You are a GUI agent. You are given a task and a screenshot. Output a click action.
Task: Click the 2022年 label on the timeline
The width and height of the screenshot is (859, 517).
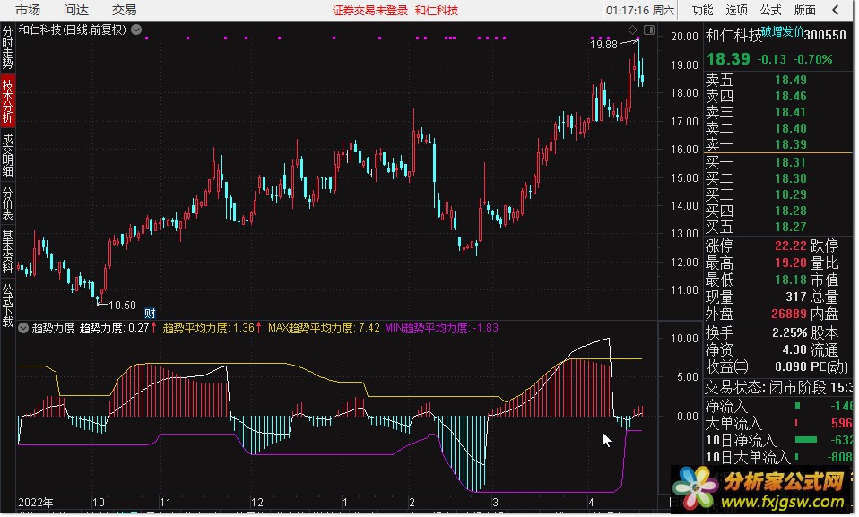pyautogui.click(x=36, y=503)
